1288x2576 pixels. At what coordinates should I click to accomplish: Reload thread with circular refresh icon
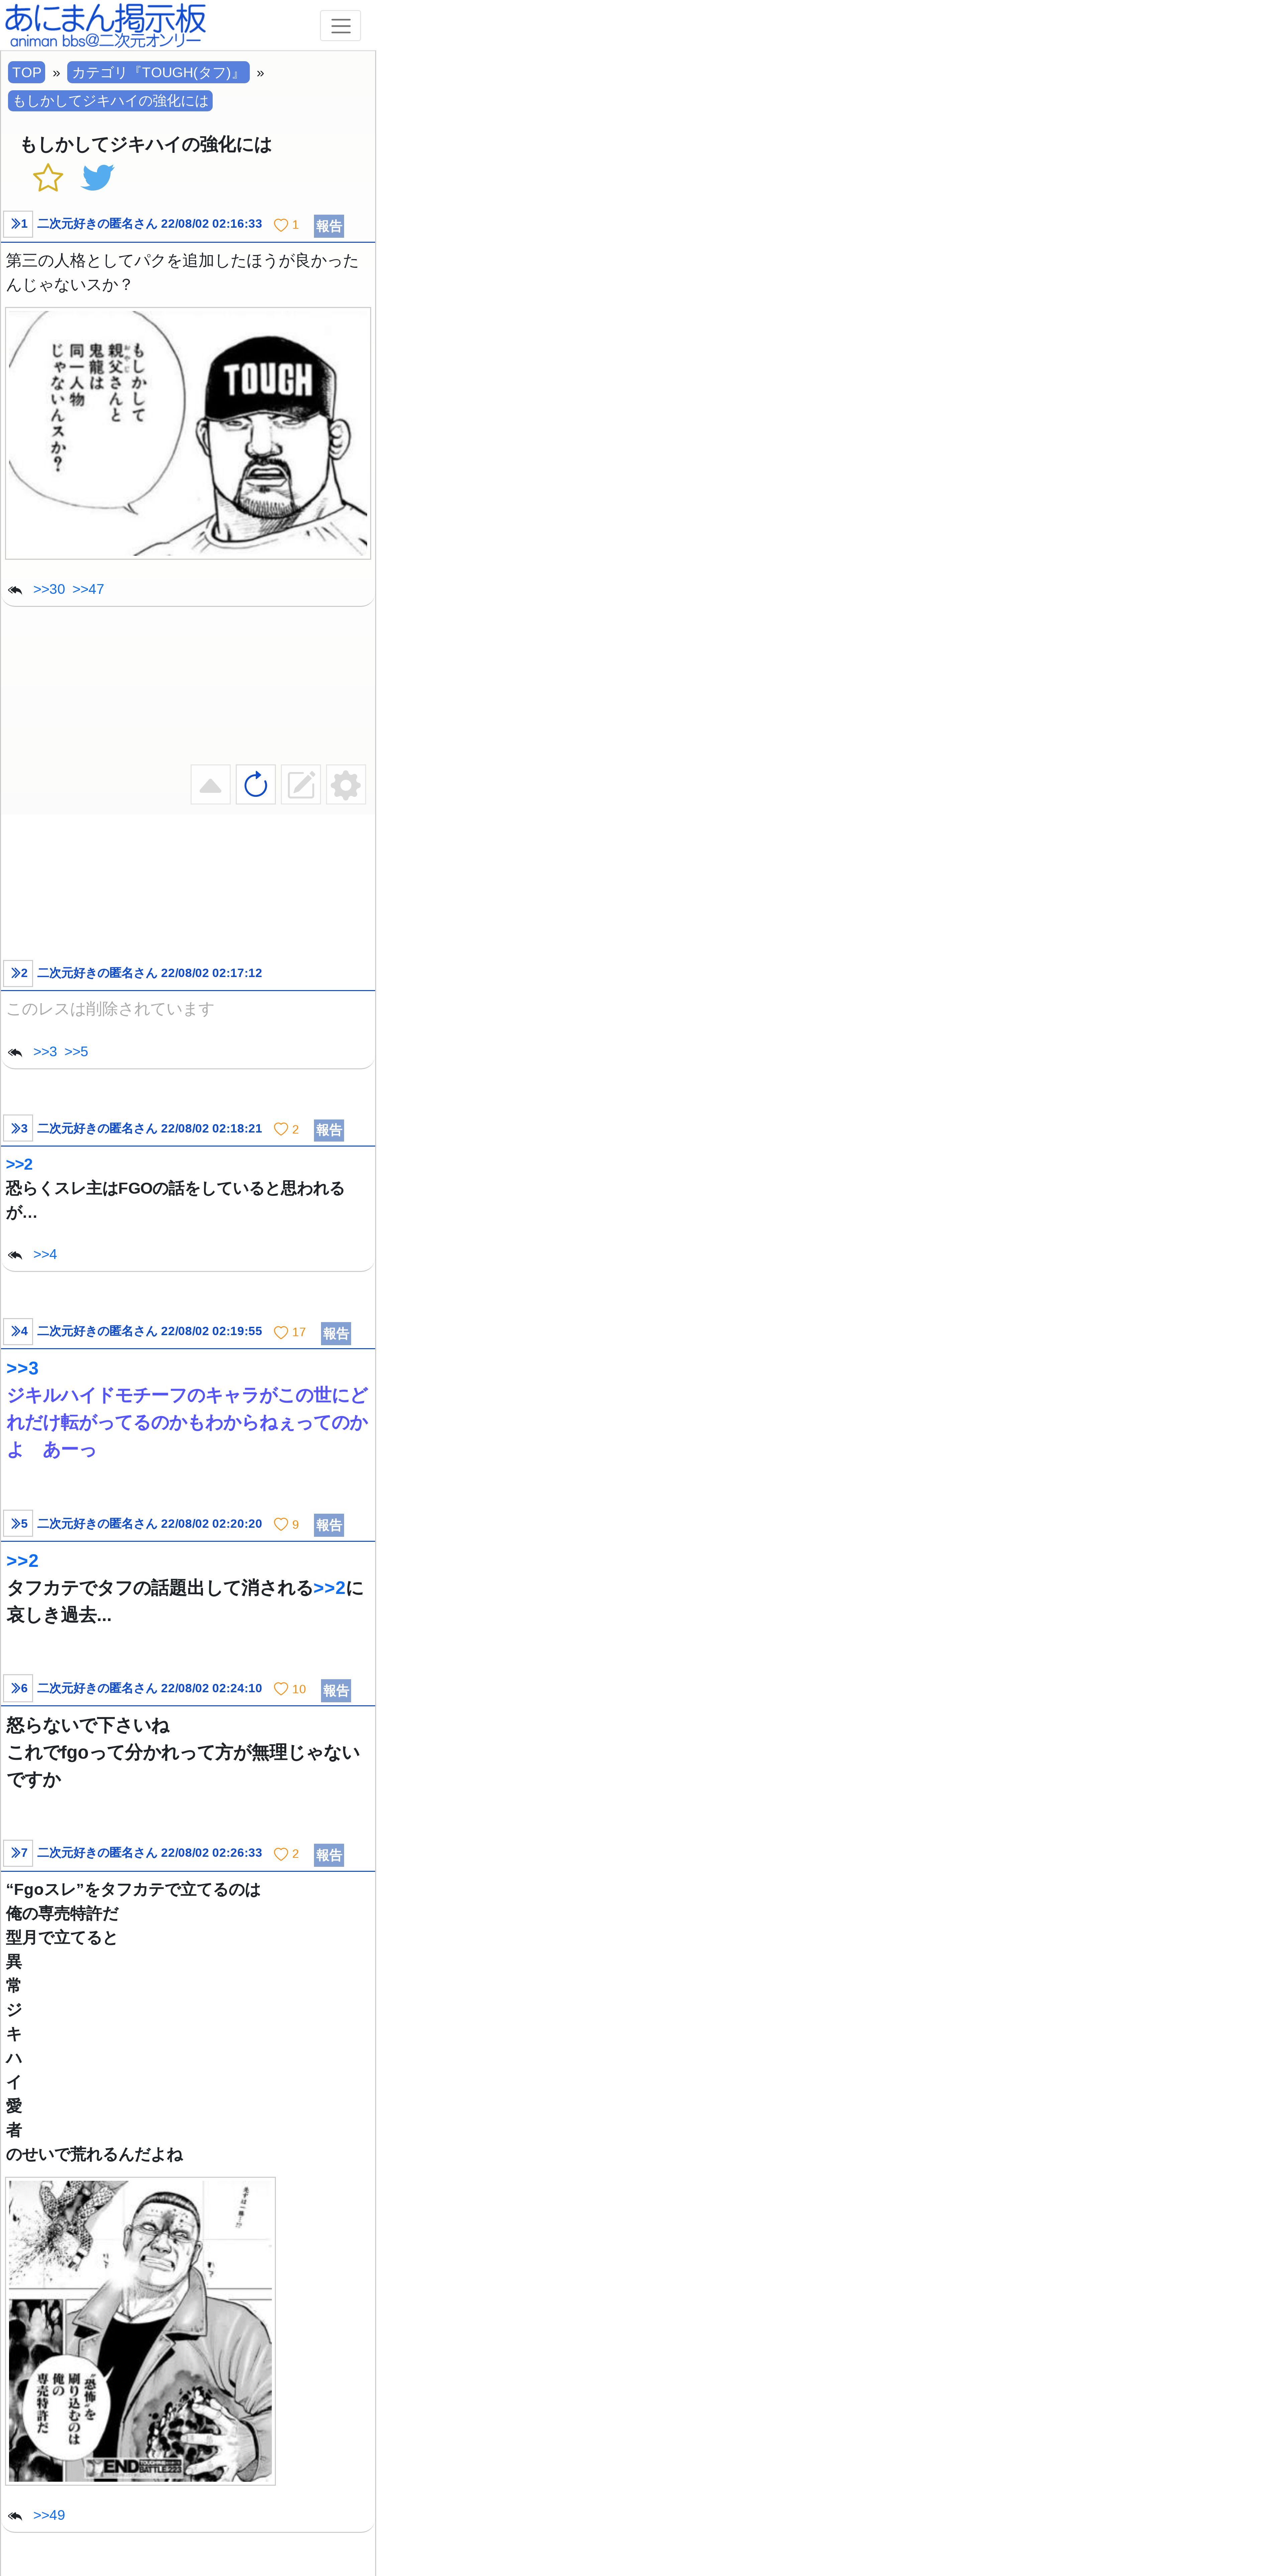(x=256, y=785)
